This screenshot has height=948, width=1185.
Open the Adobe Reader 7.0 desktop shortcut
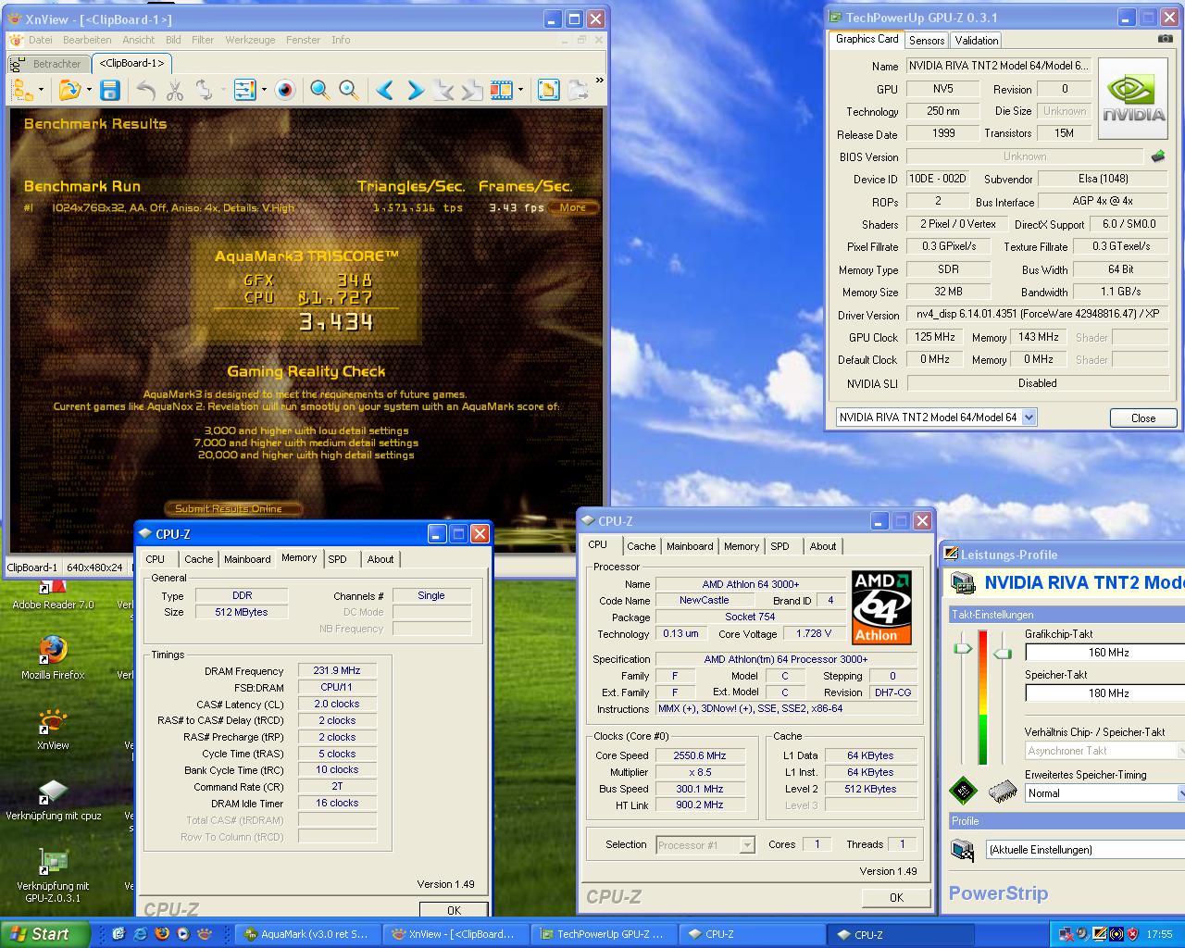pos(53,595)
